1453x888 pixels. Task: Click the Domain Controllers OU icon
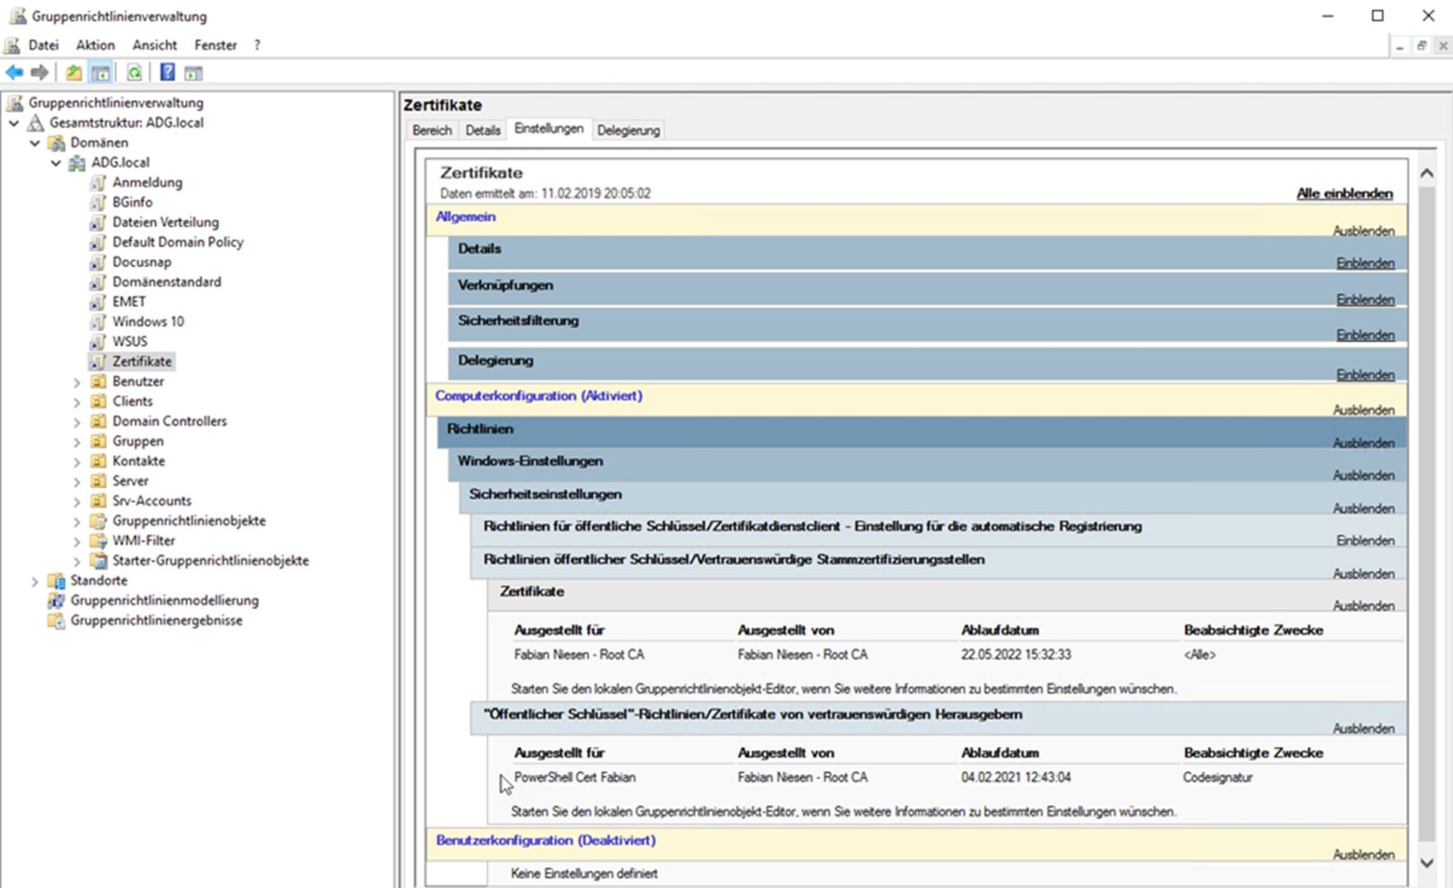pyautogui.click(x=98, y=421)
